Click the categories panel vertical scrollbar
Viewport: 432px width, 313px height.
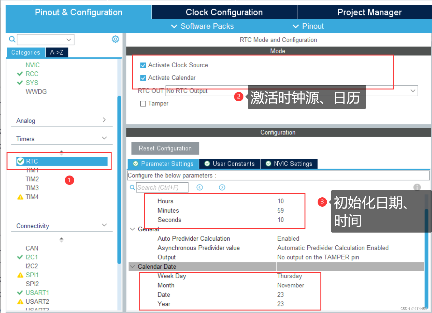pyautogui.click(x=119, y=180)
